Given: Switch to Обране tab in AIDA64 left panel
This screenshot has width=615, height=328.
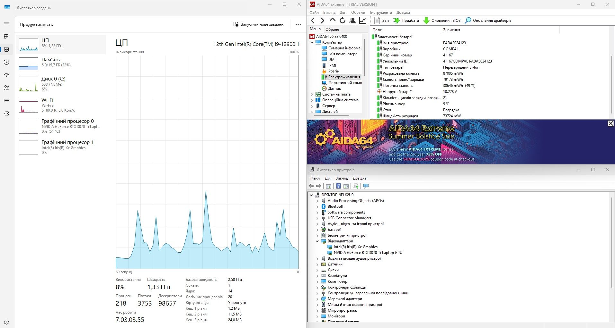Looking at the screenshot, I should [x=332, y=29].
